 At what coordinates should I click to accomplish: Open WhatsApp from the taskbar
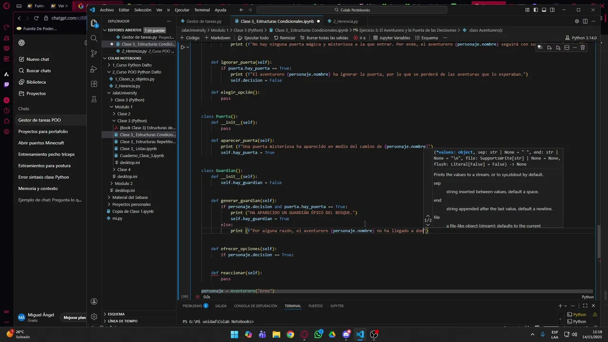[318, 334]
